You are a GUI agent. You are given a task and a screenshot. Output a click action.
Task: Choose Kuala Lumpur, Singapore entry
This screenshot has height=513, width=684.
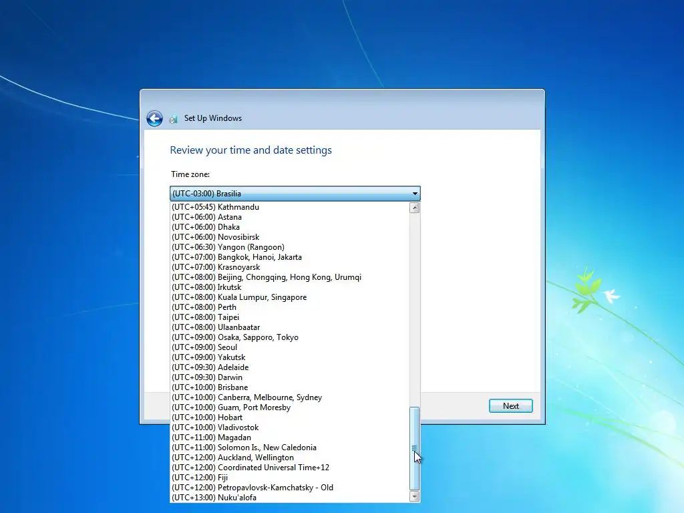[290, 297]
